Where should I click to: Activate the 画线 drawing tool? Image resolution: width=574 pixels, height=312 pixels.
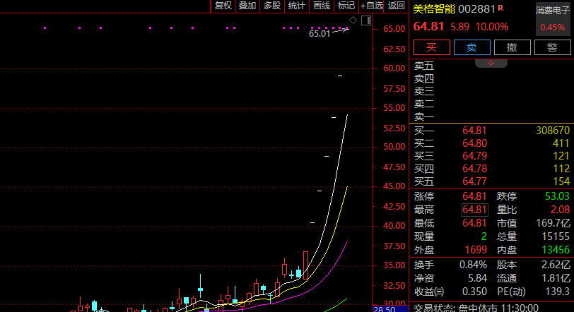pos(322,6)
